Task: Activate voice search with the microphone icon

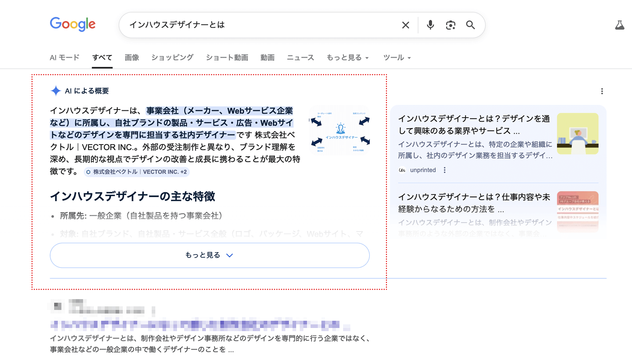Action: pos(429,25)
